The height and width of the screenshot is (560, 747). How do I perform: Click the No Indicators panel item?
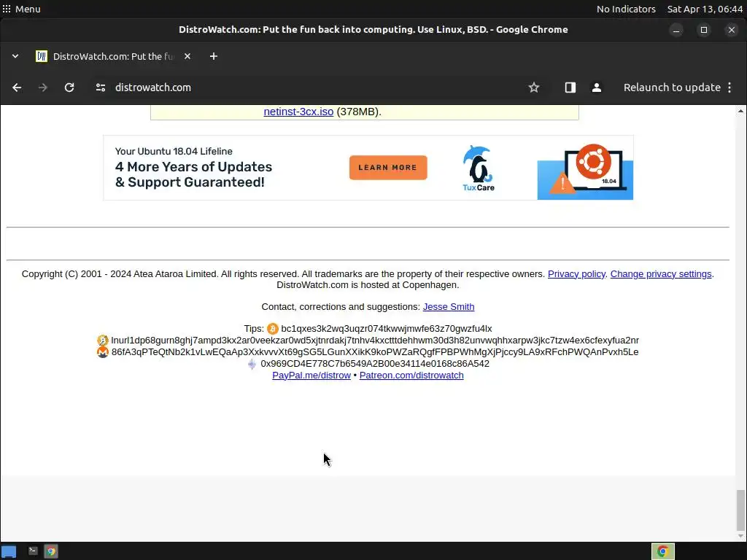tap(626, 9)
